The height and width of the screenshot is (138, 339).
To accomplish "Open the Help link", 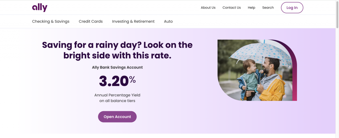I will 251,8.
